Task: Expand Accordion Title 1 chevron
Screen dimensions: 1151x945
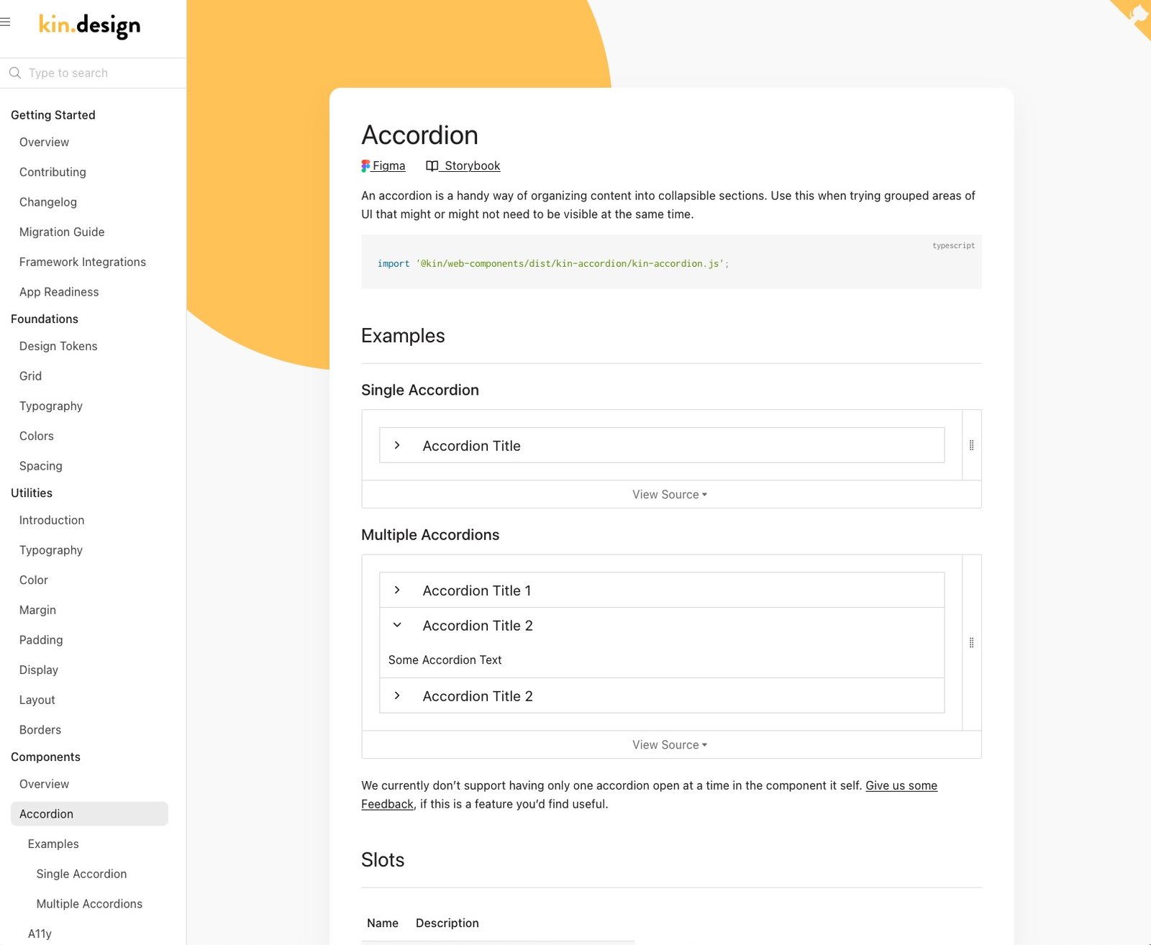Action: click(x=397, y=590)
